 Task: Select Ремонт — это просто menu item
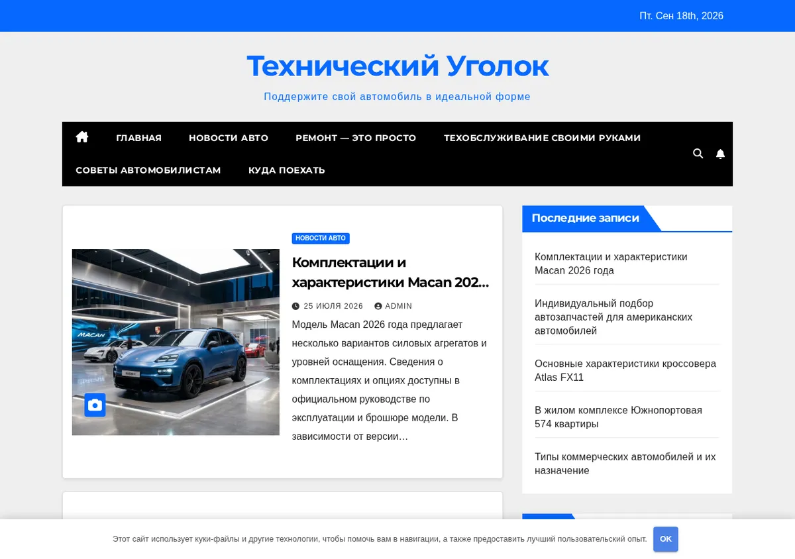click(356, 138)
